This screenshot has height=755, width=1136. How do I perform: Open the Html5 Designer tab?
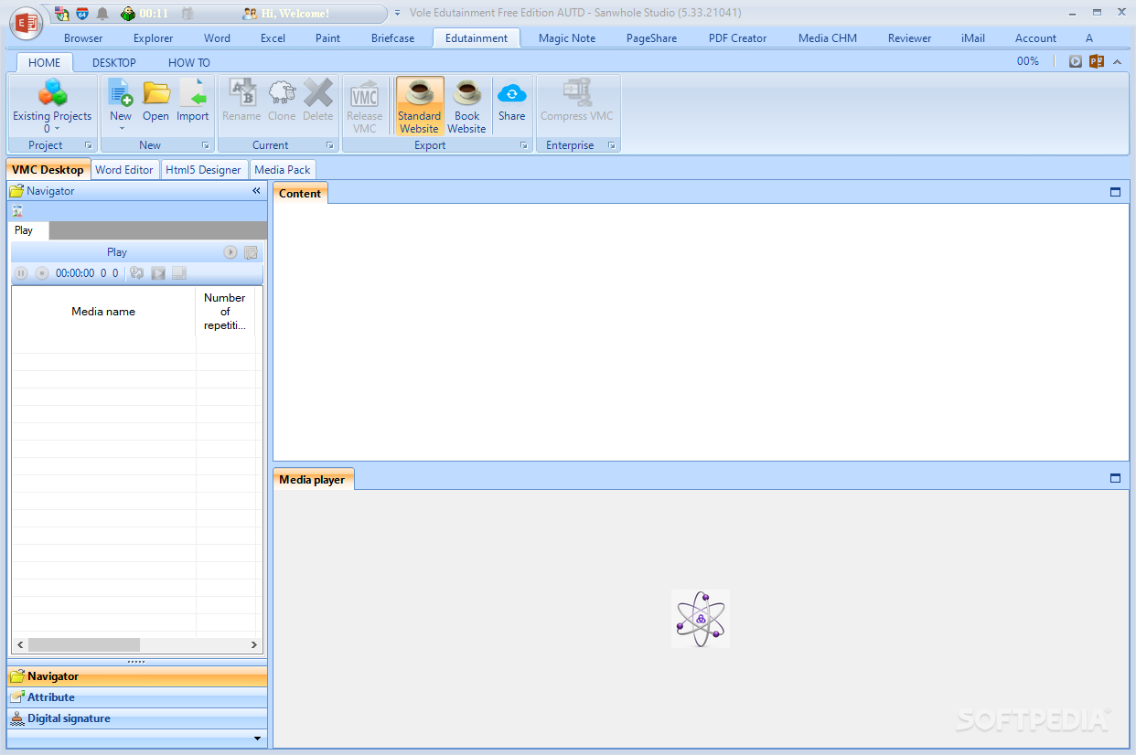coord(204,170)
